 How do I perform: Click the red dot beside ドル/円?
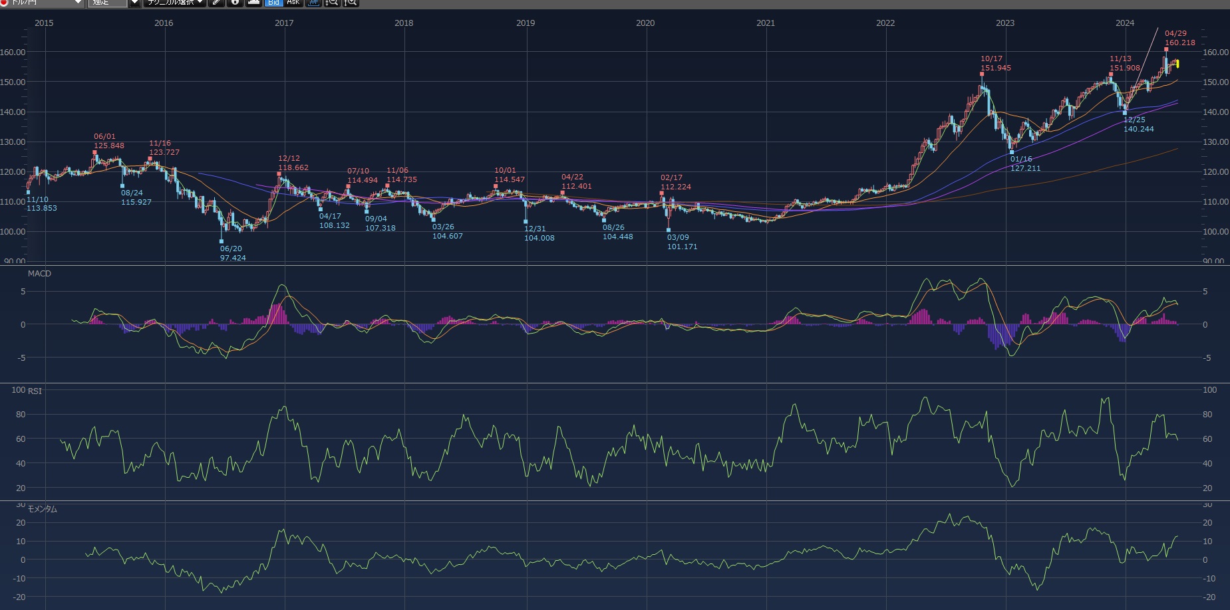pos(3,3)
